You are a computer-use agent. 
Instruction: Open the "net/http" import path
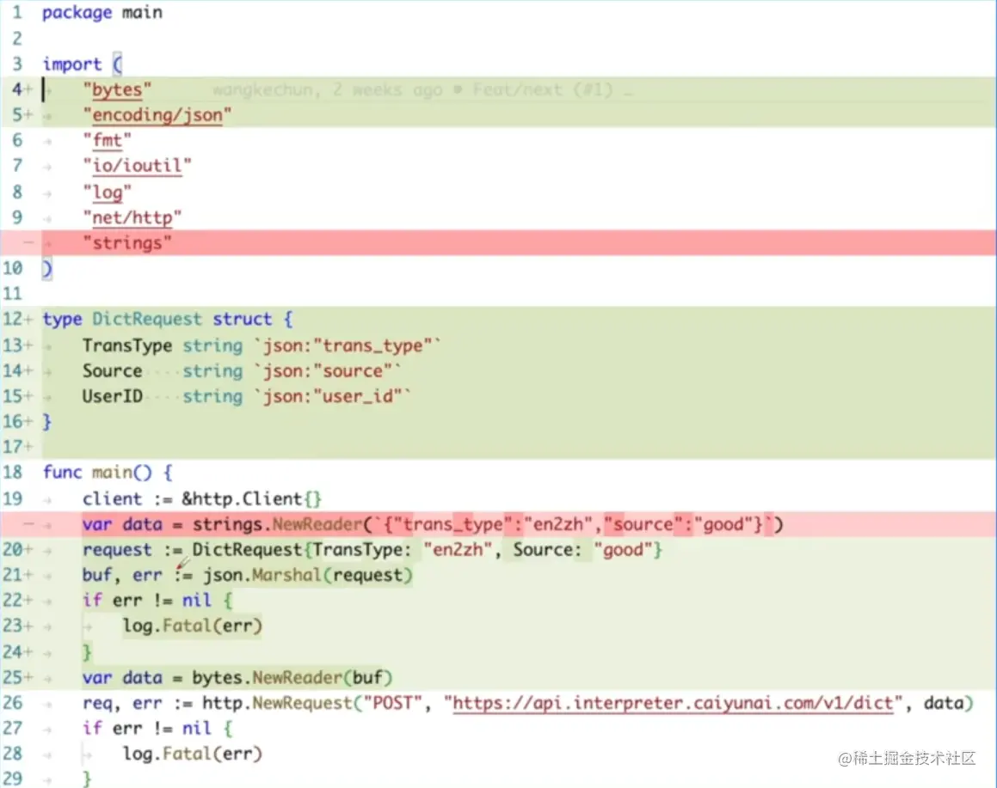[132, 217]
